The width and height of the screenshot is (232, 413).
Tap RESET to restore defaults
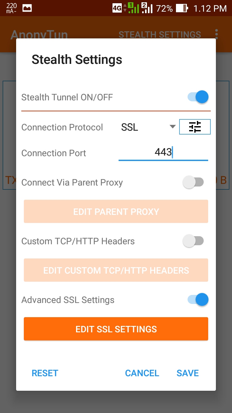45,373
